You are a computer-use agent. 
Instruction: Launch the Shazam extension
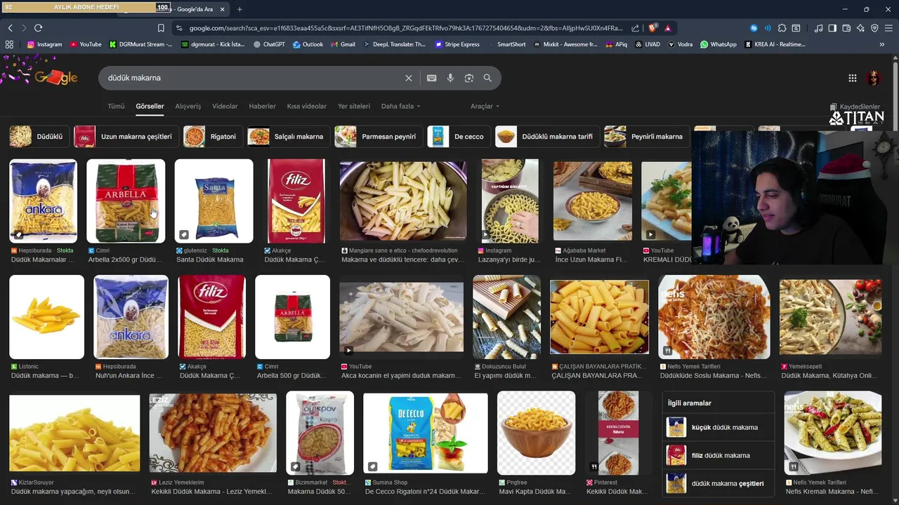pos(754,28)
